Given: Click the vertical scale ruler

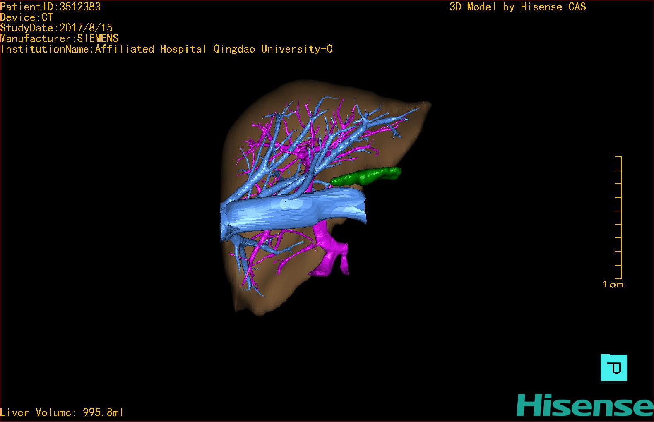Looking at the screenshot, I should coord(618,218).
